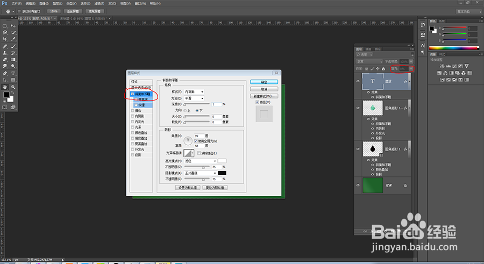Open the Shadow Mode (阴影模式) dropdown
The width and height of the screenshot is (484, 264).
pyautogui.click(x=201, y=173)
